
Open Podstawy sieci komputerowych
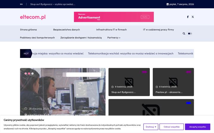click(37, 38)
